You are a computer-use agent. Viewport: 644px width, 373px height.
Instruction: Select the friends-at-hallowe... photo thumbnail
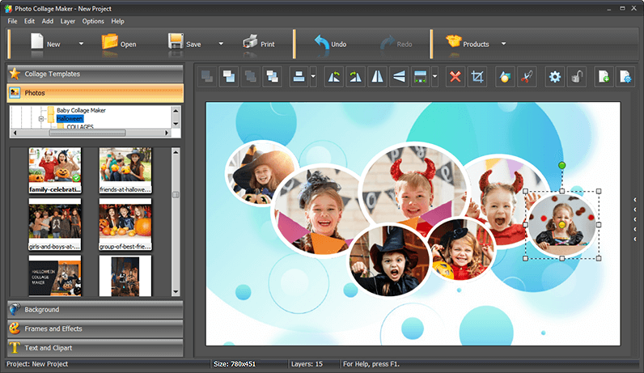[125, 170]
